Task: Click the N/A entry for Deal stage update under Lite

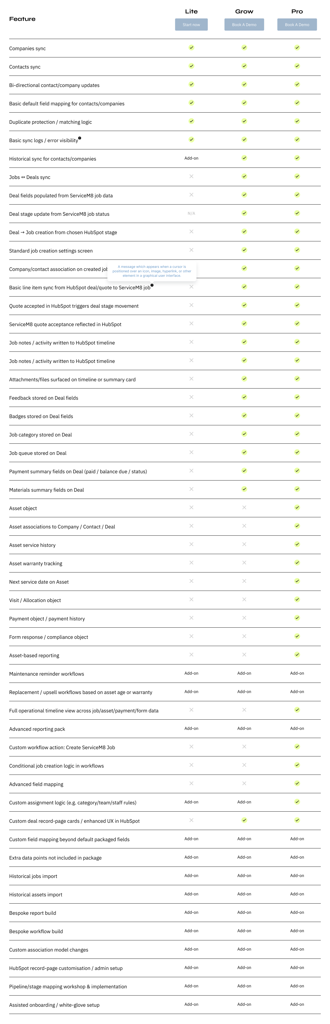Action: point(192,213)
